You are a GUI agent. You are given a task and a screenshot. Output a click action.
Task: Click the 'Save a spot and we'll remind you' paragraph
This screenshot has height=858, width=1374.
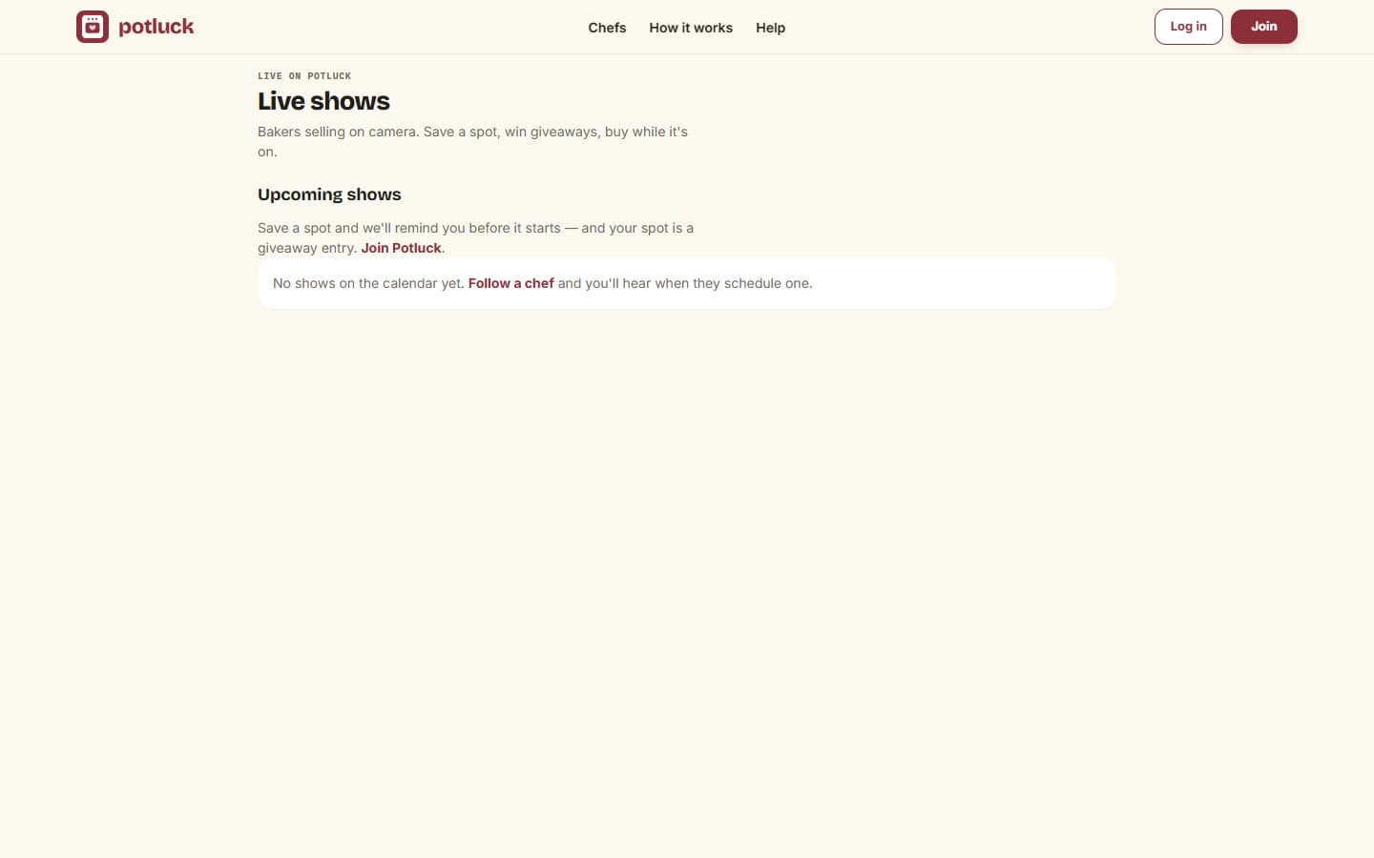pyautogui.click(x=476, y=237)
